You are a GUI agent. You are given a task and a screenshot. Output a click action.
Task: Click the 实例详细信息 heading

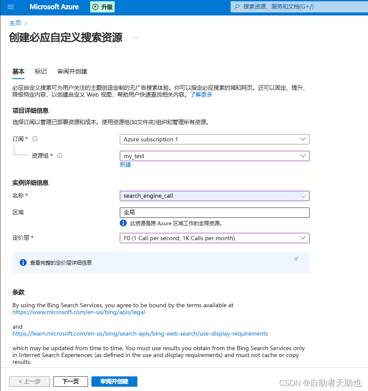30,183
